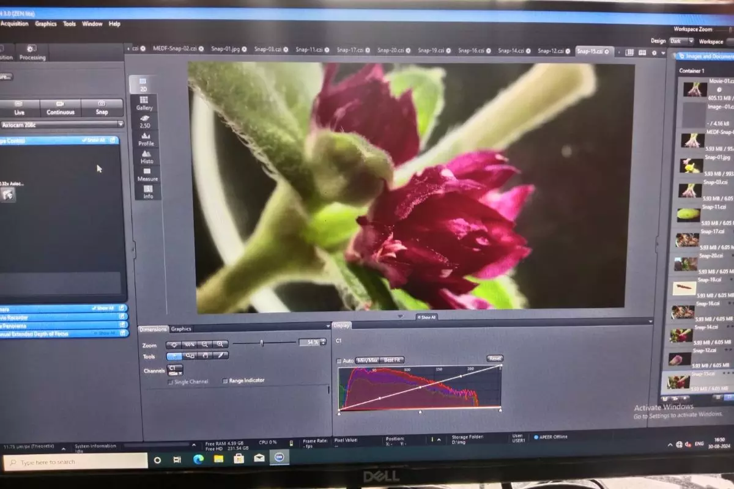Enable the Auto display checkbox
The height and width of the screenshot is (489, 734).
point(339,361)
